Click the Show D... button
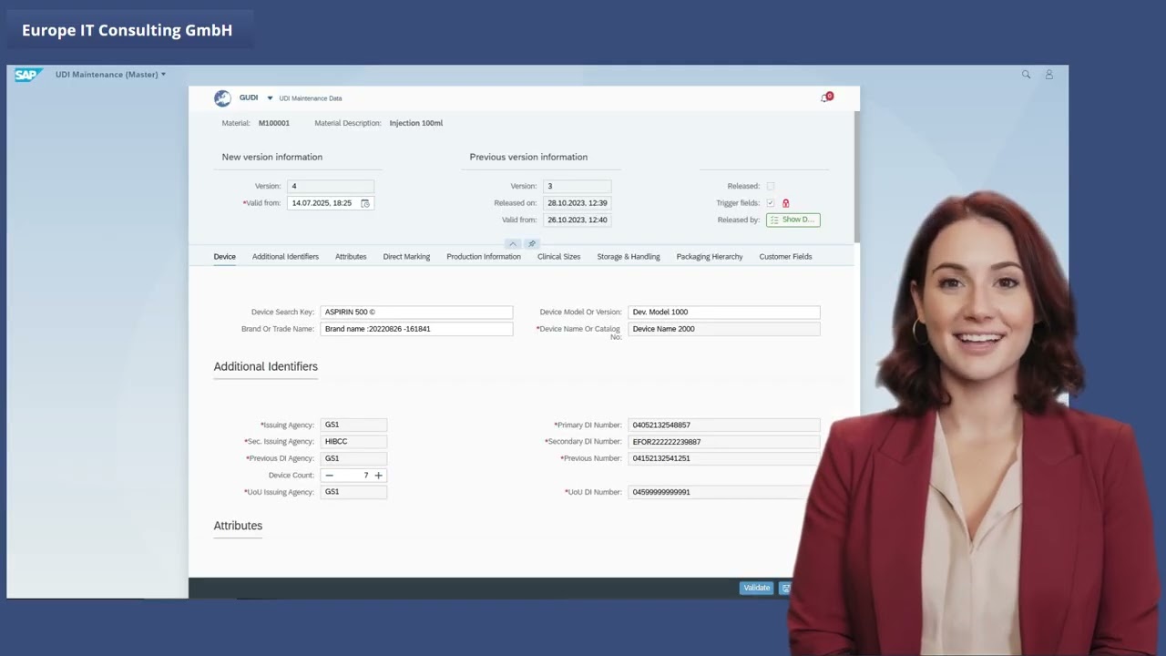Viewport: 1166px width, 656px height. [793, 220]
